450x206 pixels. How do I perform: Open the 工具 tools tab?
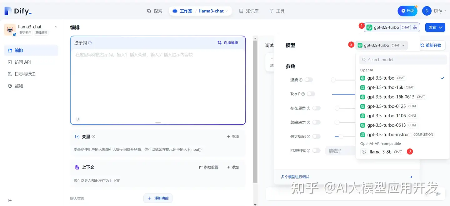coord(277,11)
